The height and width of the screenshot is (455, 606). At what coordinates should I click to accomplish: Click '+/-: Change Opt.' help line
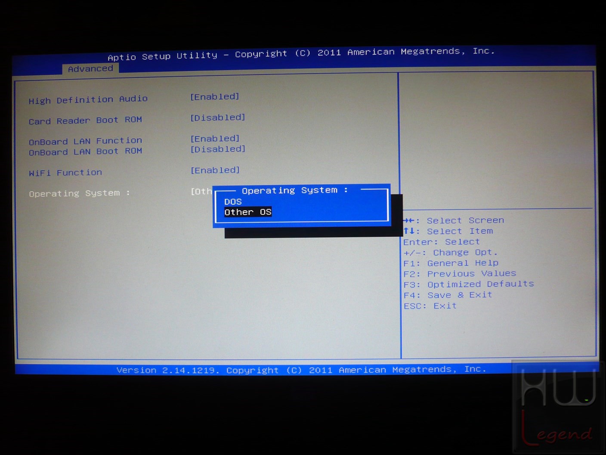click(x=451, y=252)
